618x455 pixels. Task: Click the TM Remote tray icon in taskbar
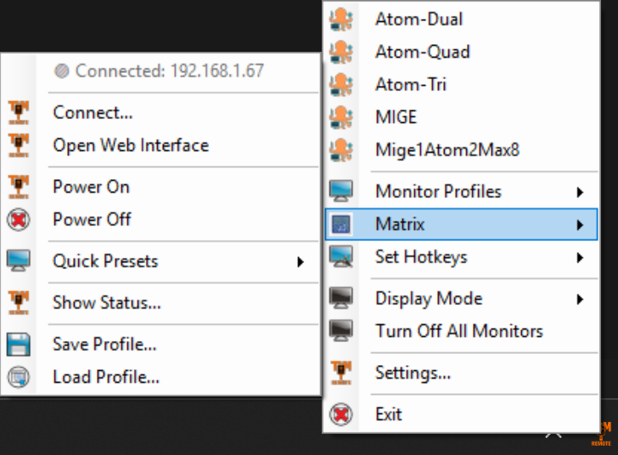(x=602, y=434)
